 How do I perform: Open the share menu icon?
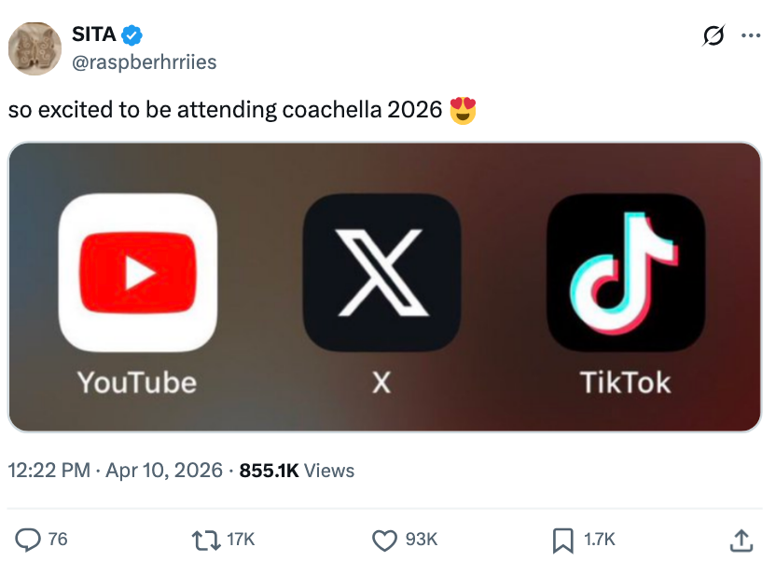(741, 538)
